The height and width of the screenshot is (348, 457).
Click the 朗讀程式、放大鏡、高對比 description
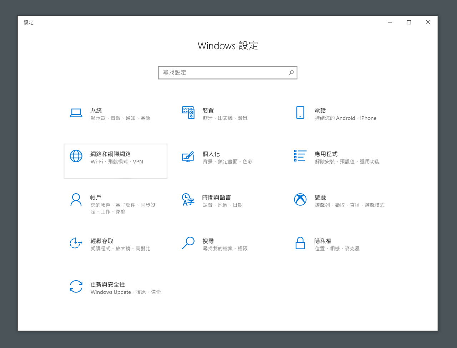tap(120, 249)
